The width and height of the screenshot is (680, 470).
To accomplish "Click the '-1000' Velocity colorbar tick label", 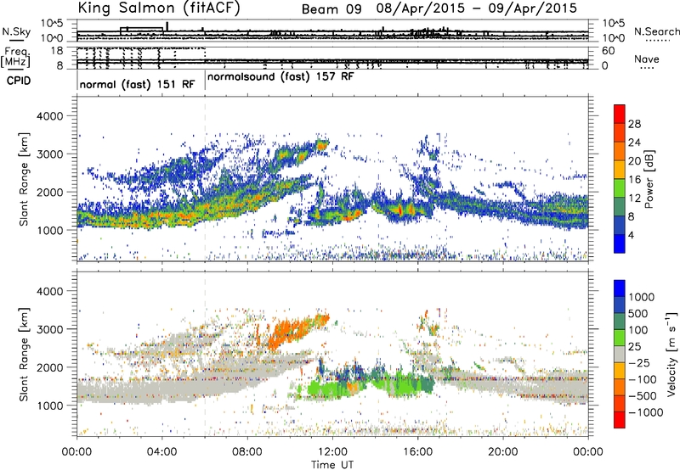I will point(645,412).
